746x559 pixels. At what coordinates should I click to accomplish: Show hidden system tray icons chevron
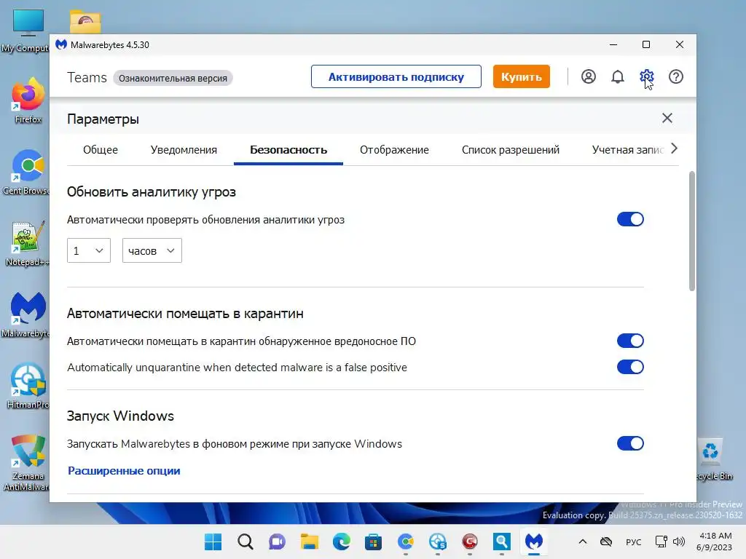(582, 542)
